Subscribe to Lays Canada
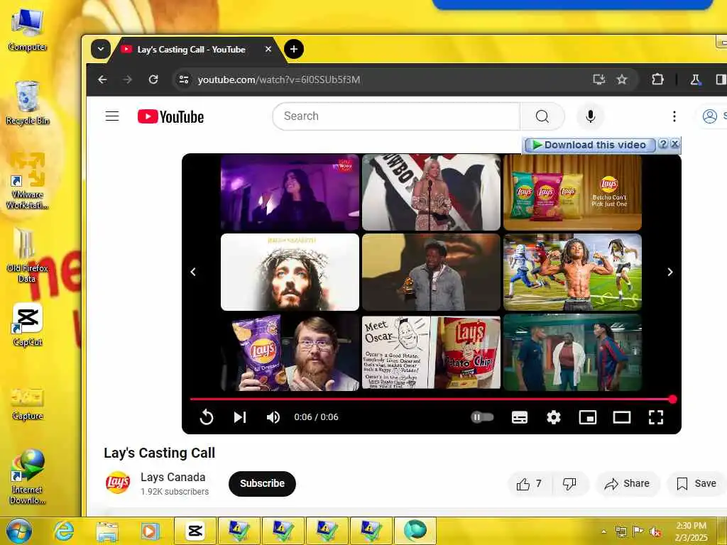The width and height of the screenshot is (727, 545). click(x=262, y=483)
